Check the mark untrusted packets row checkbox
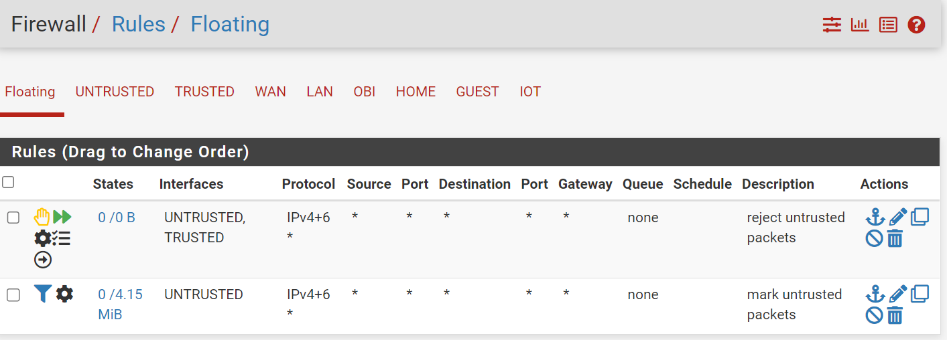Image resolution: width=947 pixels, height=340 pixels. (x=13, y=294)
